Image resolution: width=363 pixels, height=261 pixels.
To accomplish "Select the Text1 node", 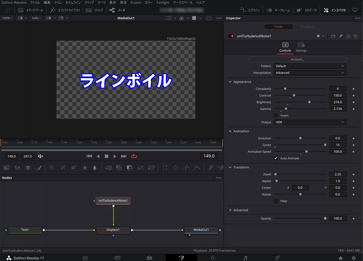I will [x=25, y=230].
